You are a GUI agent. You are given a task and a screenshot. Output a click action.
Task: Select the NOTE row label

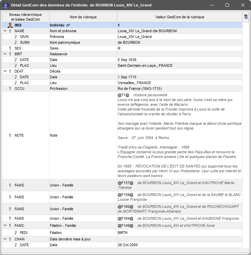pos(19,135)
